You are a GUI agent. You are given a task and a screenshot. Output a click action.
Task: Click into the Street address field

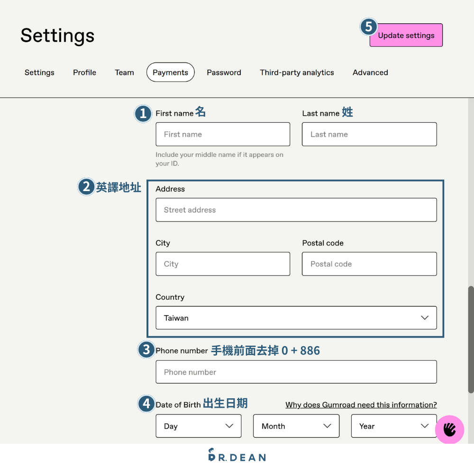click(296, 210)
